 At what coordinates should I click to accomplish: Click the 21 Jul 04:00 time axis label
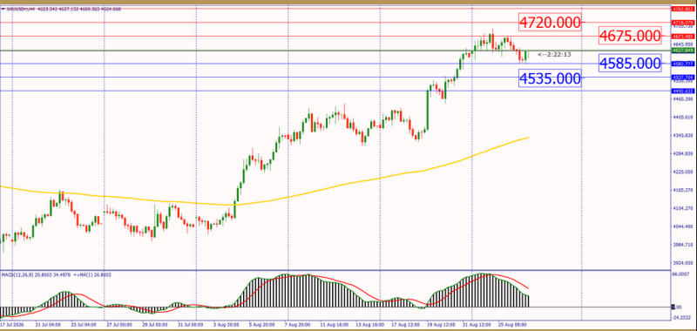click(x=47, y=324)
